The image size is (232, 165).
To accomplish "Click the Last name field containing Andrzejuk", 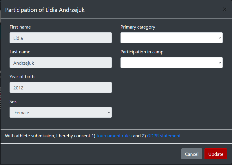I will pos(61,63).
